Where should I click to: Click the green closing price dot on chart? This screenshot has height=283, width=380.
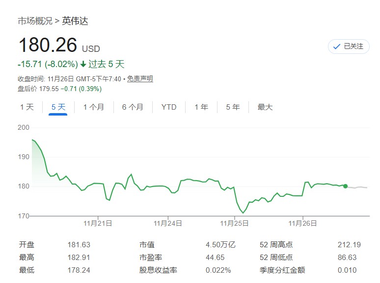(x=346, y=186)
